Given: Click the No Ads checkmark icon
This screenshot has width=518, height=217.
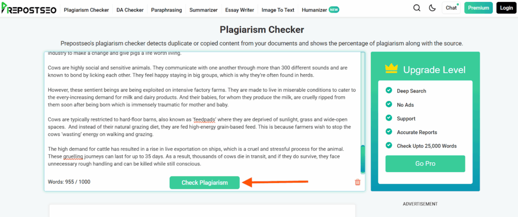Looking at the screenshot, I should pos(389,104).
